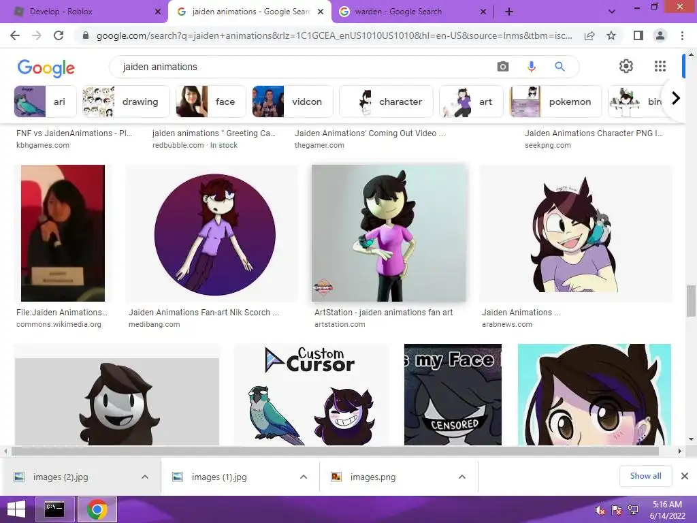Expand options for images (2).jpg download
The image size is (697, 523).
(x=145, y=477)
